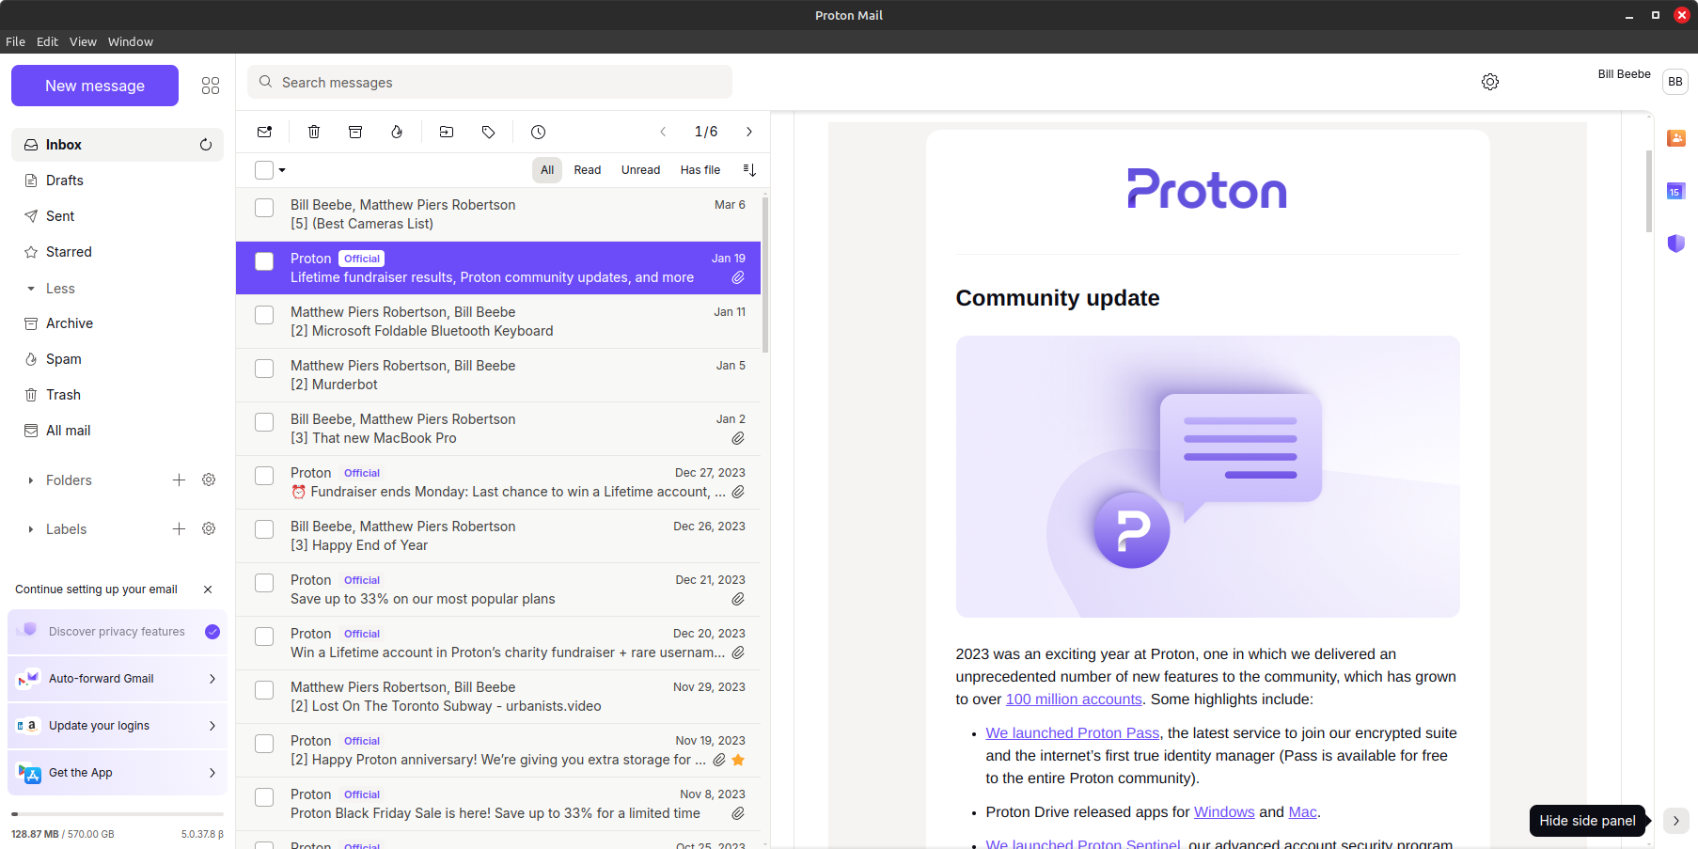Show All messages filter
Screen dimensions: 1698x849
coord(547,170)
